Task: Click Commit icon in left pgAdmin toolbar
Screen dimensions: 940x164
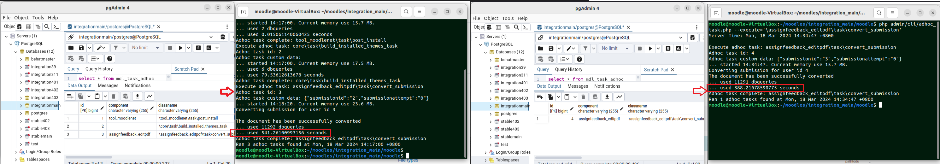Action: [x=71, y=59]
